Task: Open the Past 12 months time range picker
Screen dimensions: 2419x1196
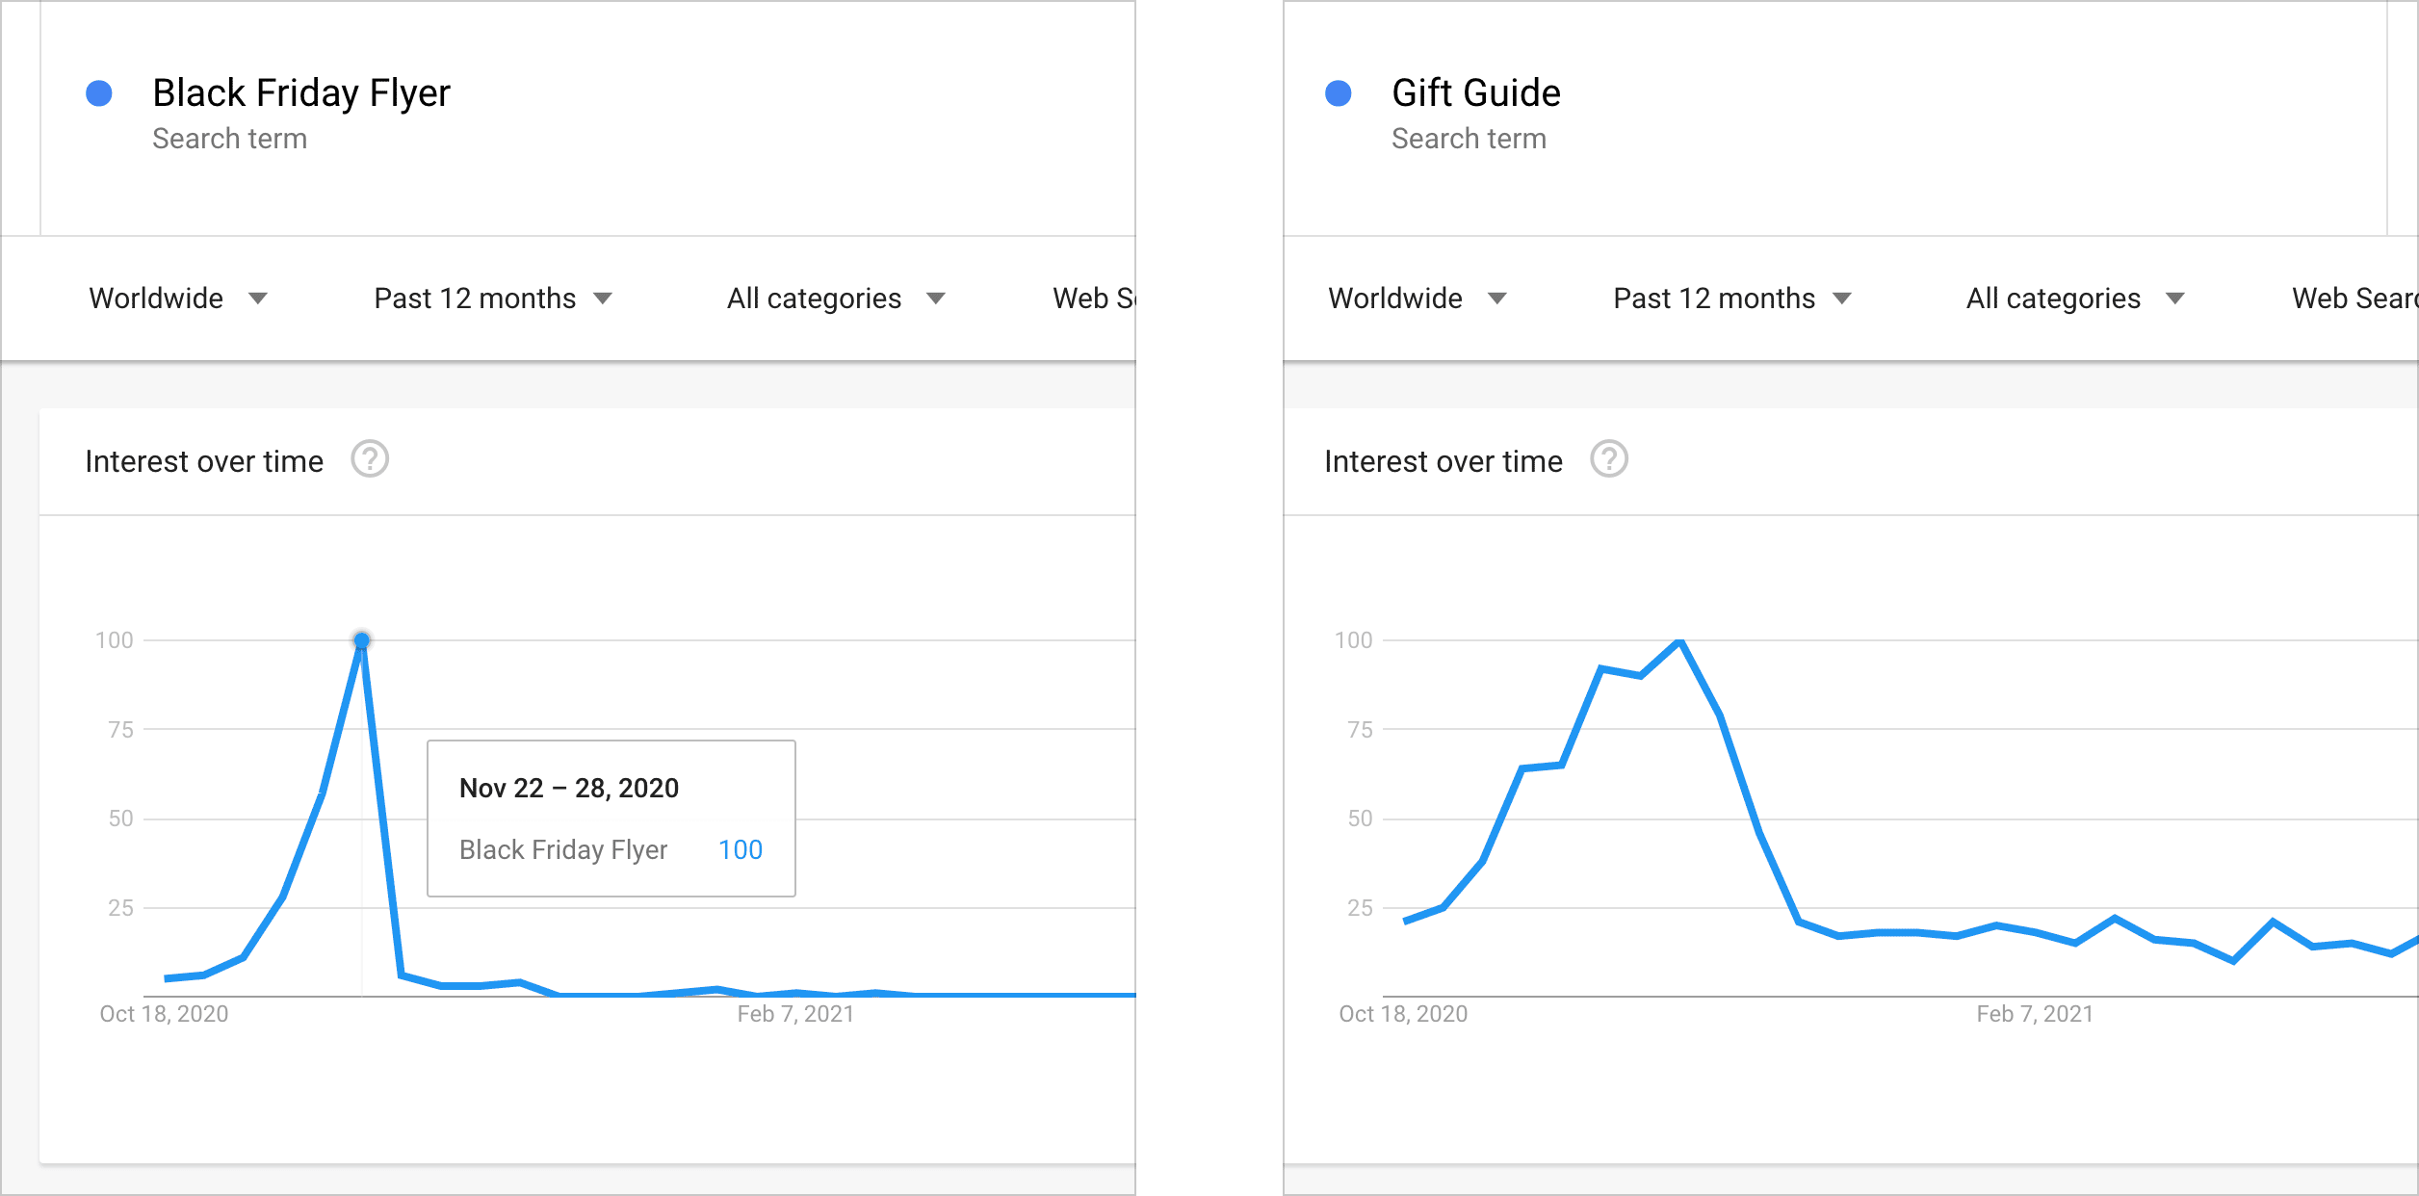Action: tap(473, 299)
